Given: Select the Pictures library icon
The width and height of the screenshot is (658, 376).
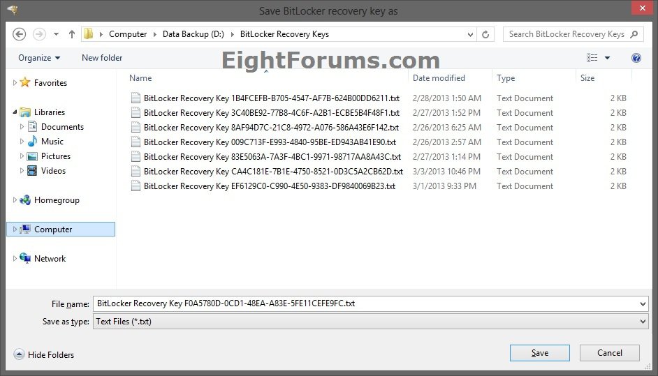Looking at the screenshot, I should click(x=32, y=156).
